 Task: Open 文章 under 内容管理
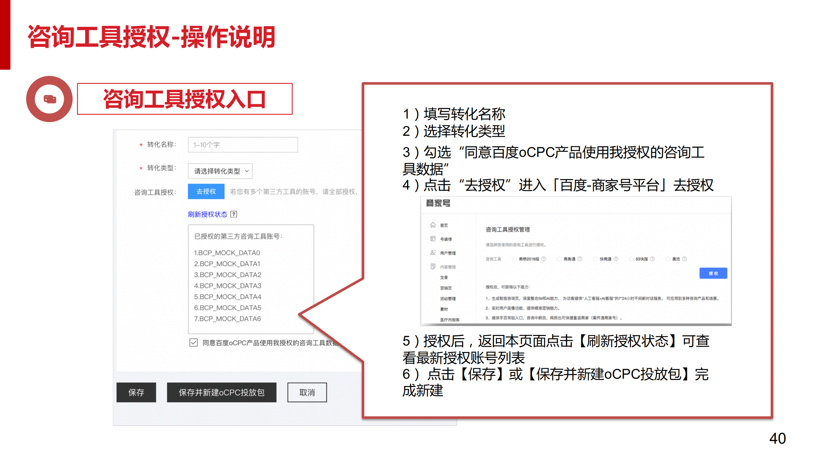[444, 278]
